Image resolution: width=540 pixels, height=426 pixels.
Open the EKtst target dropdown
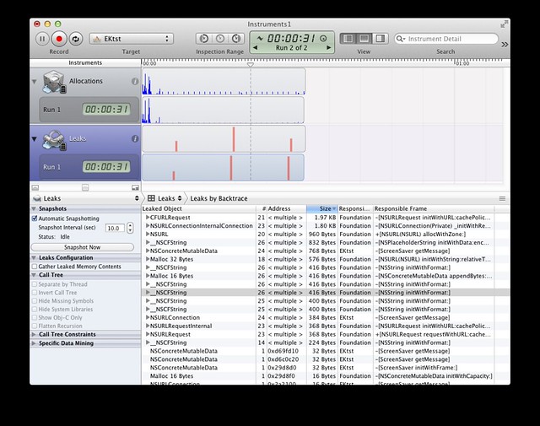pyautogui.click(x=132, y=39)
